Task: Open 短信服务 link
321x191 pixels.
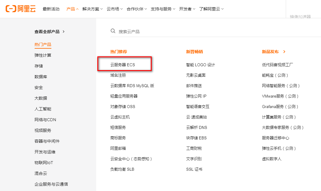Action: click(x=118, y=127)
